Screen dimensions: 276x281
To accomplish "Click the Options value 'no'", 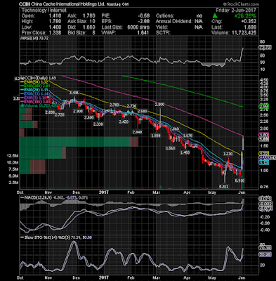I will coord(199,16).
